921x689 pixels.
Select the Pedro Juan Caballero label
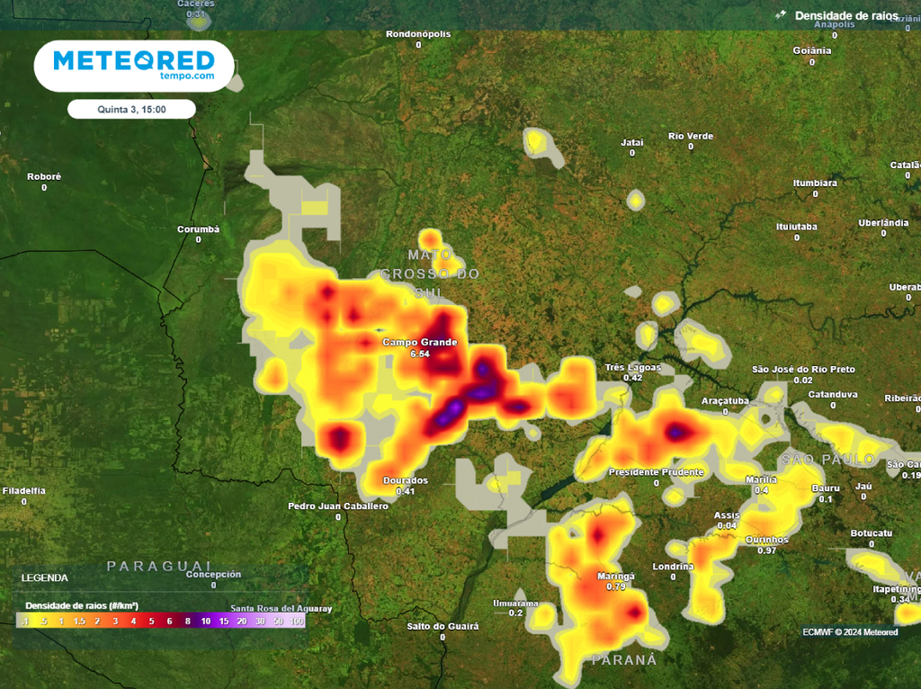pyautogui.click(x=338, y=506)
